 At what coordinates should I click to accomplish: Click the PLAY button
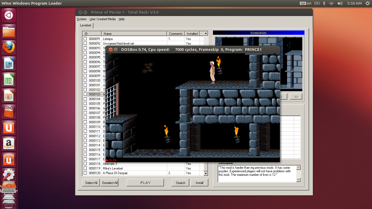pyautogui.click(x=145, y=183)
